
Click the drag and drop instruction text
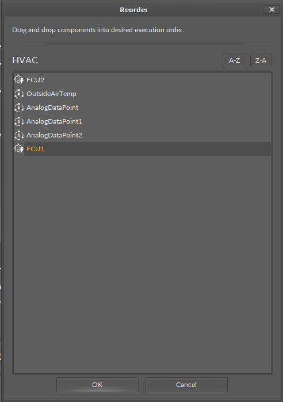tap(98, 30)
